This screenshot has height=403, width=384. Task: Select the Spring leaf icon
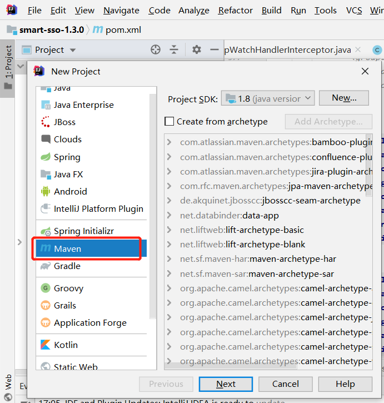point(46,157)
